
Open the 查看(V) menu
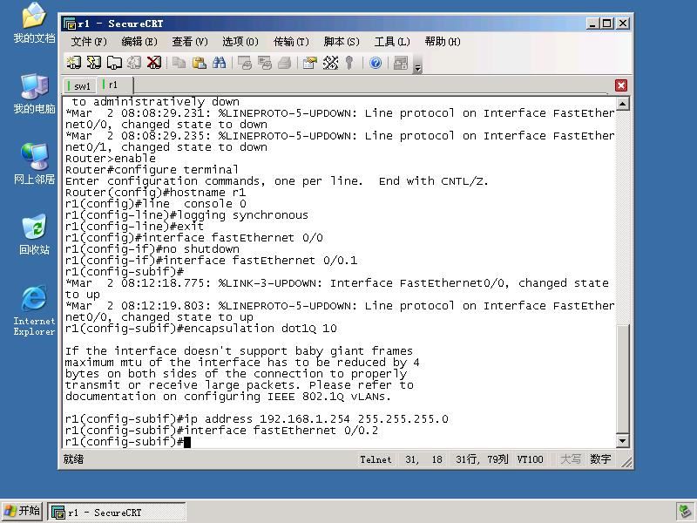coord(190,42)
